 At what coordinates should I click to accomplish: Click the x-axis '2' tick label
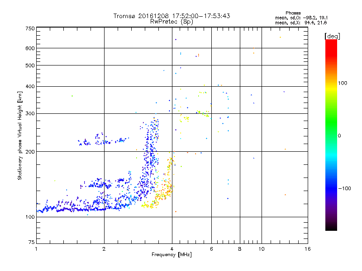click(x=104, y=249)
